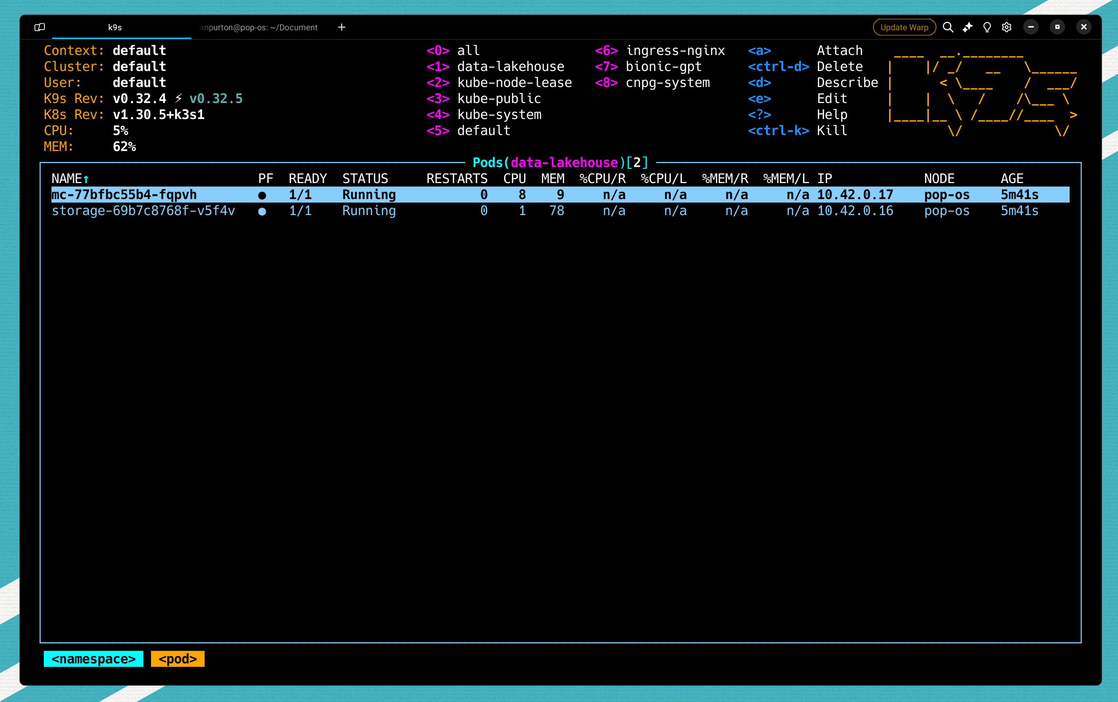Click the namespace breadcrumb

pos(93,659)
